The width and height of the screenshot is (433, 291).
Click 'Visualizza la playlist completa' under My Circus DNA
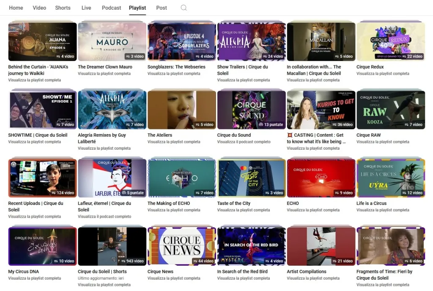[x=35, y=278]
